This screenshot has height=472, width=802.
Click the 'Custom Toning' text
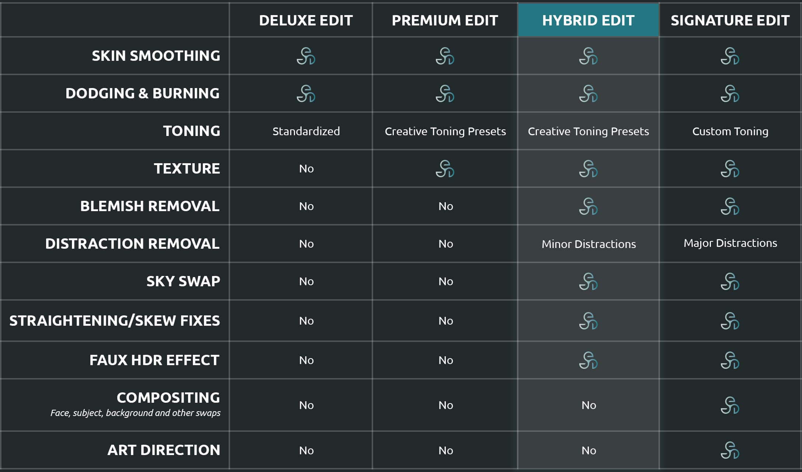click(x=730, y=132)
